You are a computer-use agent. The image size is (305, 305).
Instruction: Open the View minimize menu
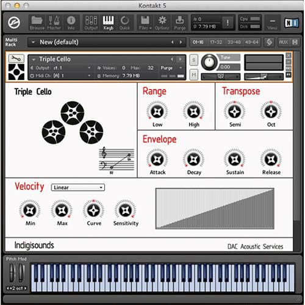coord(272,23)
